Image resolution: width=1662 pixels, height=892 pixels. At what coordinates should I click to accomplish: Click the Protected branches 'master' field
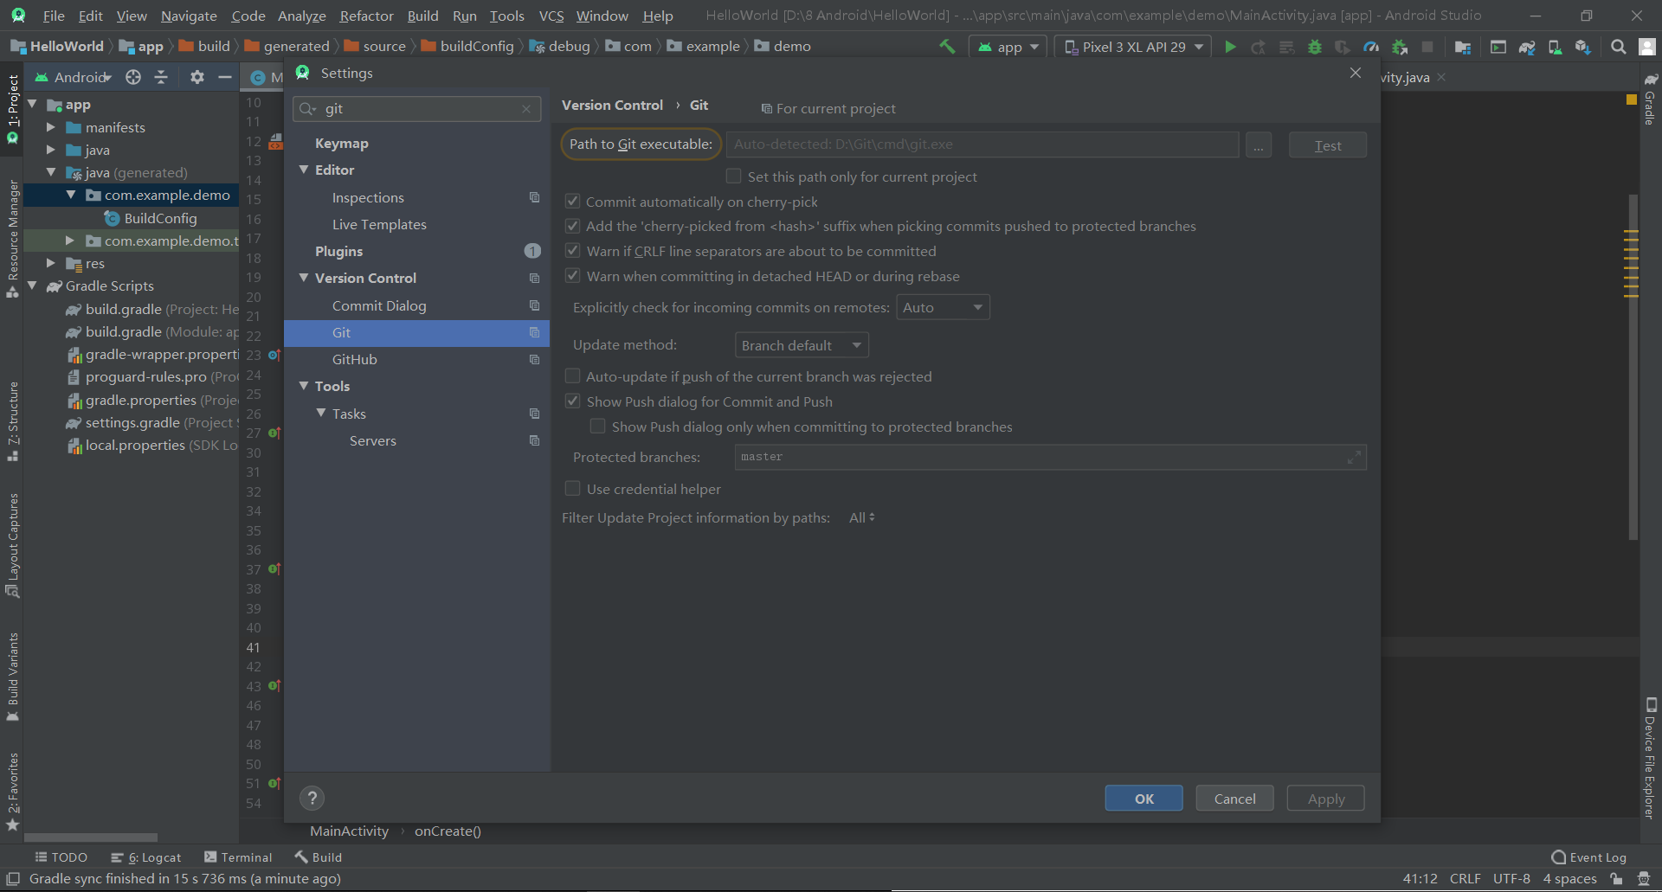pos(1050,457)
